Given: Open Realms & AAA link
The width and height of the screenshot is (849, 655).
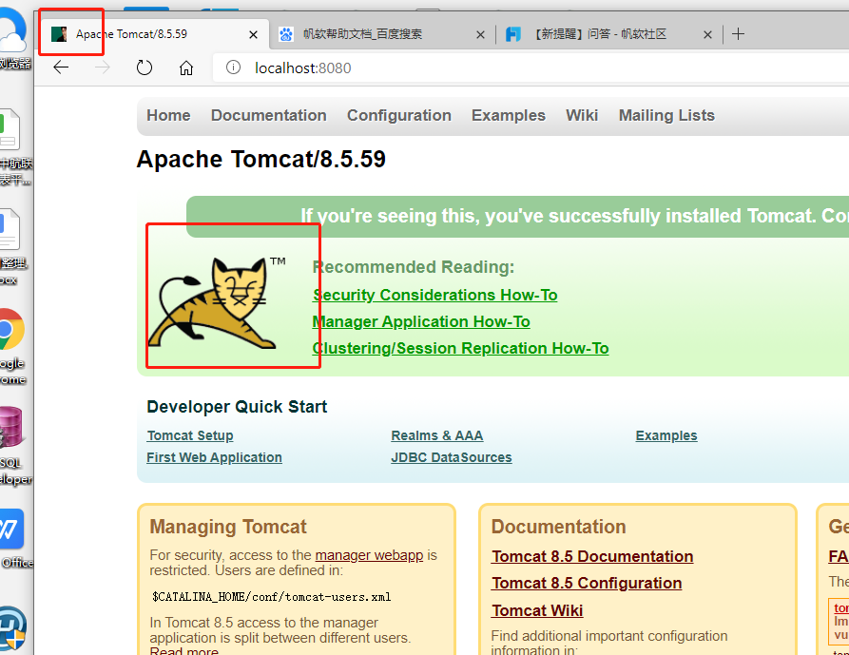Looking at the screenshot, I should (x=437, y=435).
